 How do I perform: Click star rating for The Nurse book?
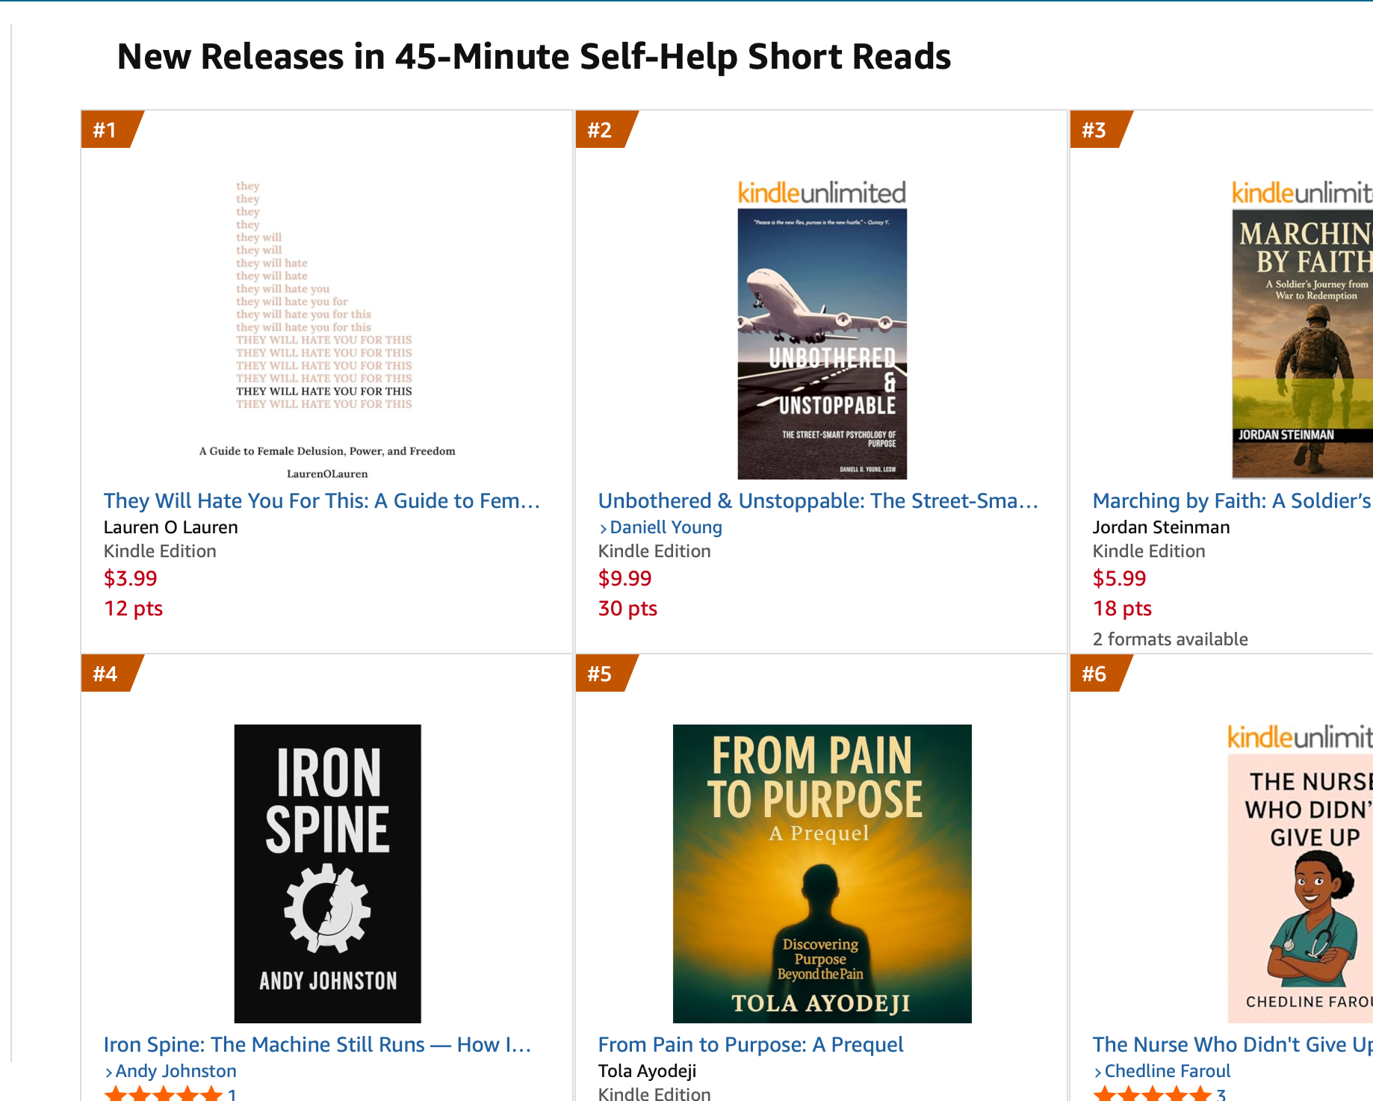click(x=1153, y=1094)
